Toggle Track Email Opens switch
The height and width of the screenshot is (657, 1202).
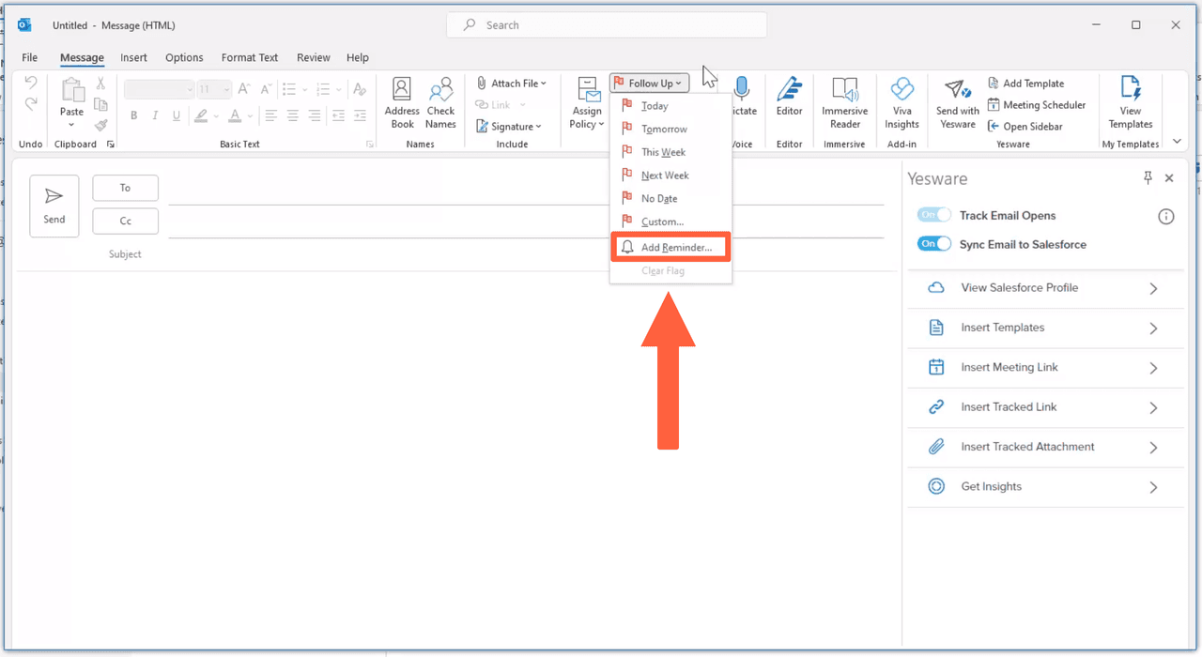pyautogui.click(x=934, y=215)
